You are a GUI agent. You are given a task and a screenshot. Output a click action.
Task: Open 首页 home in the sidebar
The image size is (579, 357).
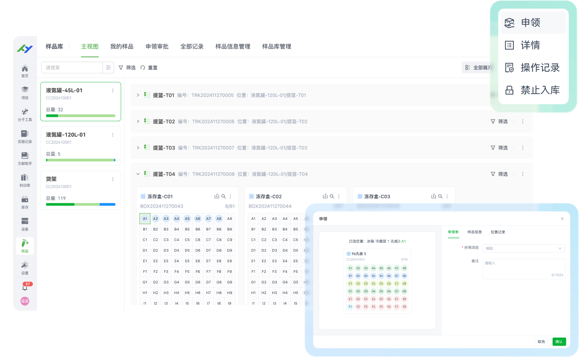point(25,71)
